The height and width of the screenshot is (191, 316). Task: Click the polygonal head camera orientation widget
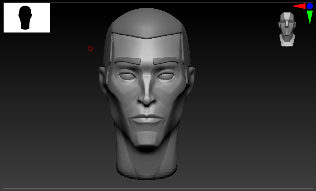287,29
